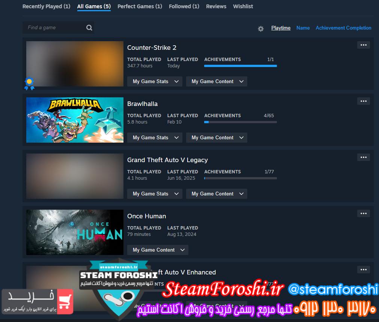Click the Brawlhalla achievements progress bar
The width and height of the screenshot is (379, 322).
click(241, 122)
